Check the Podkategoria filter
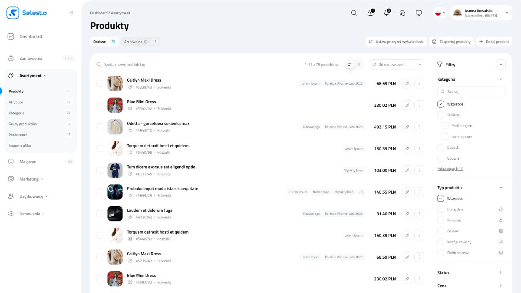Image resolution: width=521 pixels, height=293 pixels. click(445, 126)
